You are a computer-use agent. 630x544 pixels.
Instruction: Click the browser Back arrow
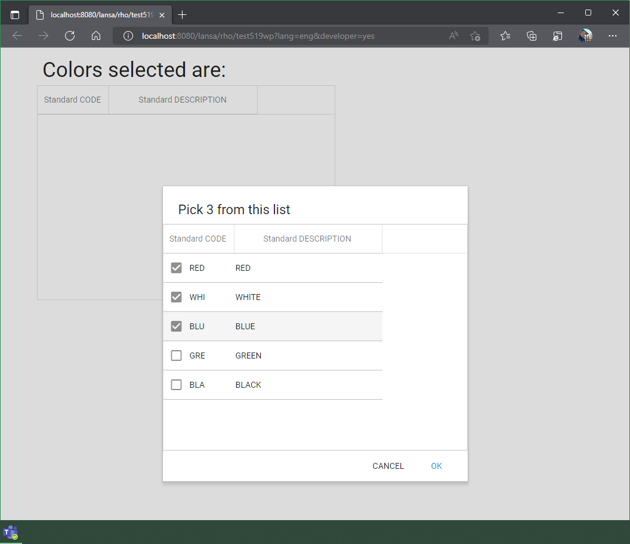click(17, 36)
